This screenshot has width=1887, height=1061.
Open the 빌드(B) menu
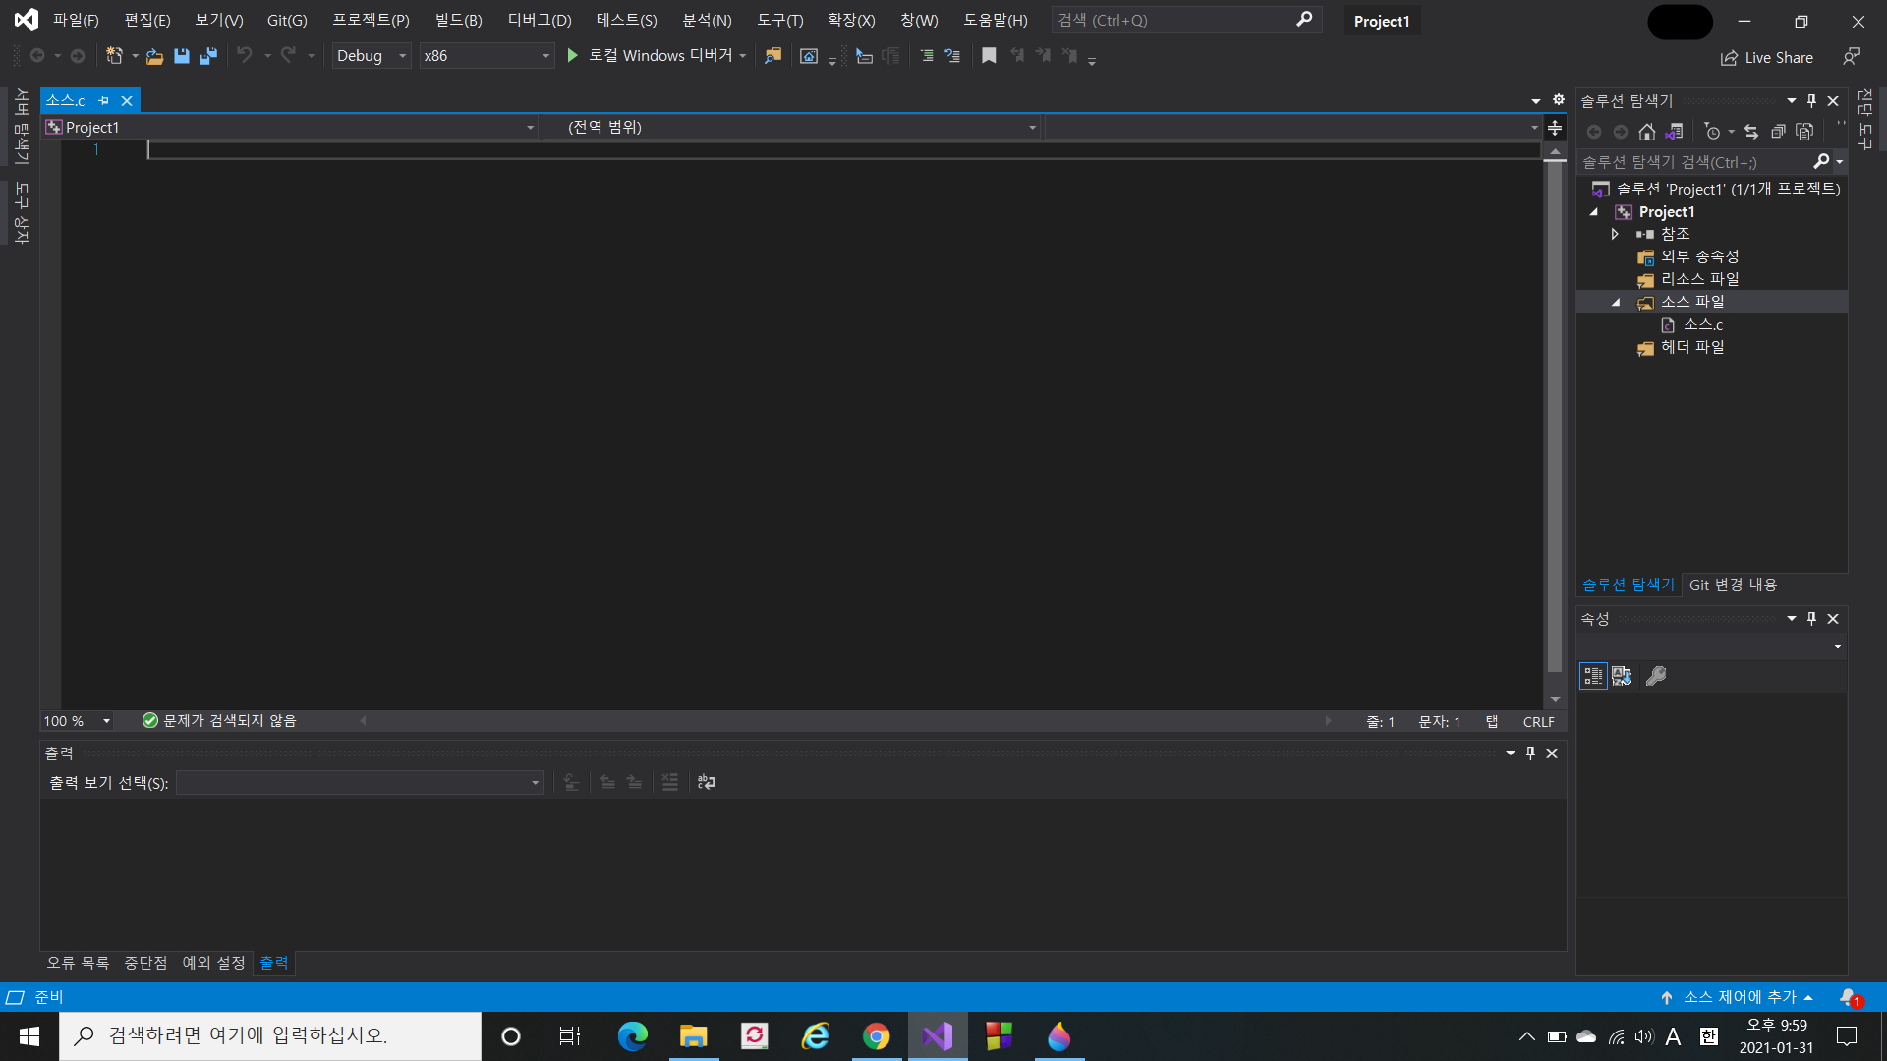(x=459, y=20)
